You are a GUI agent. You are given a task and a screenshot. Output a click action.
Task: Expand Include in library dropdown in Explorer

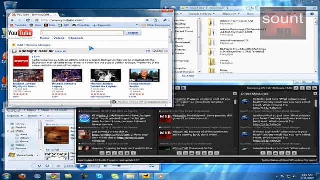point(202,14)
